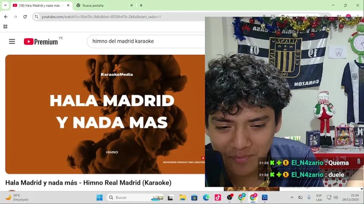
Task: Open Microsoft Store from the taskbar
Action: pyautogui.click(x=194, y=197)
